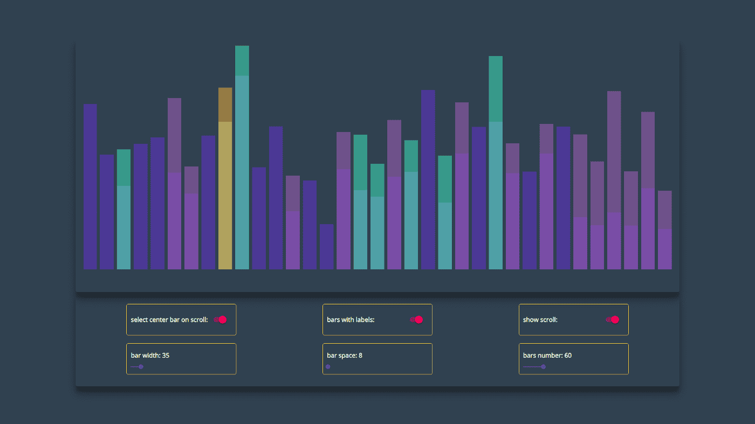Toggle the bars with labels switch
This screenshot has width=755, height=424.
point(416,319)
